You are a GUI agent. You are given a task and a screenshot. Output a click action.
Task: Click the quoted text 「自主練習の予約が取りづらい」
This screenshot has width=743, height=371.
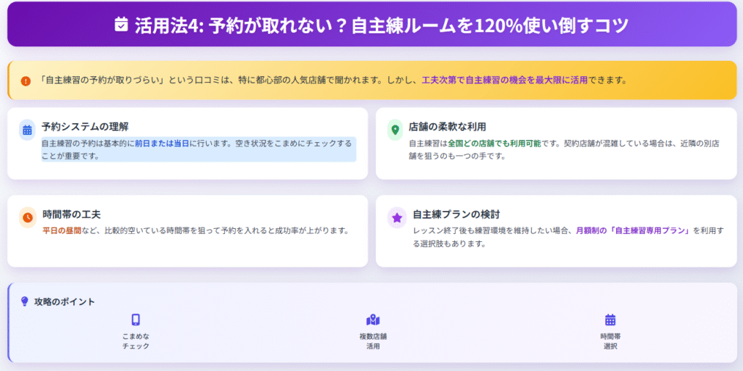[102, 80]
